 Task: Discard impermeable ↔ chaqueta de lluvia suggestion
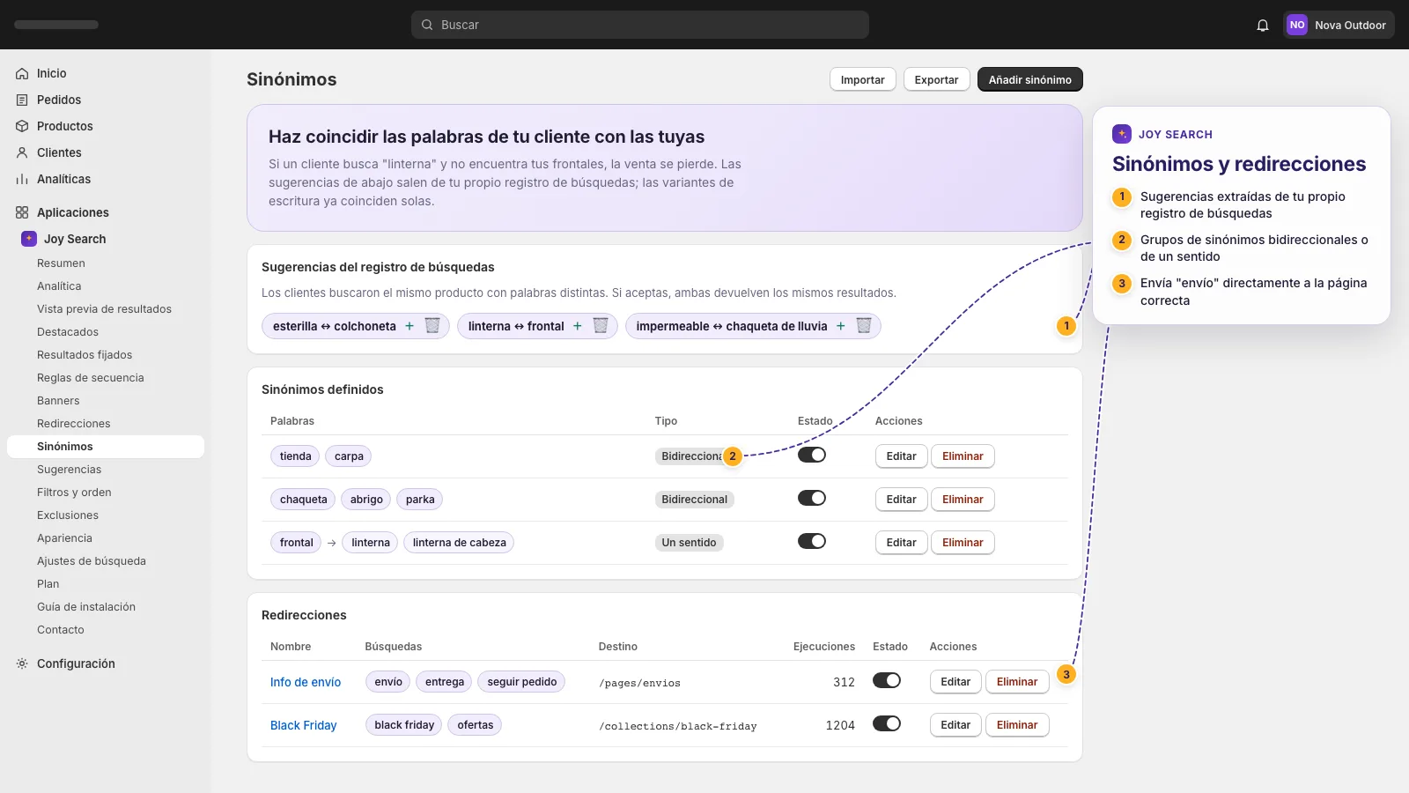(x=864, y=326)
